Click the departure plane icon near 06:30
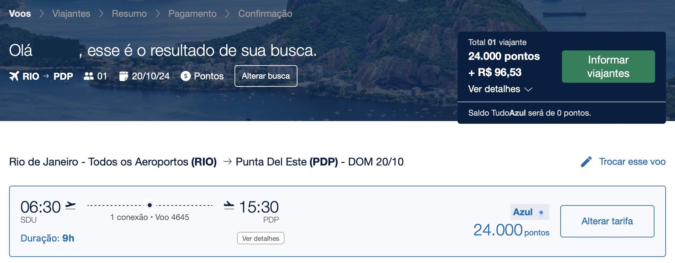Viewport: 675px width, 263px height. coord(70,205)
